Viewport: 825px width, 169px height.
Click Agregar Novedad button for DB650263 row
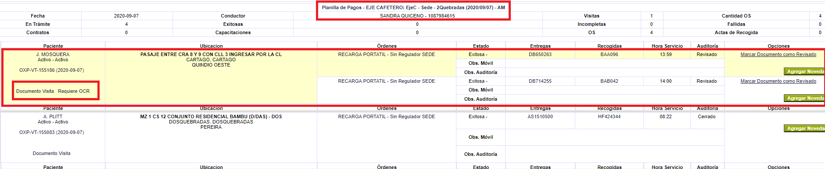coord(805,71)
